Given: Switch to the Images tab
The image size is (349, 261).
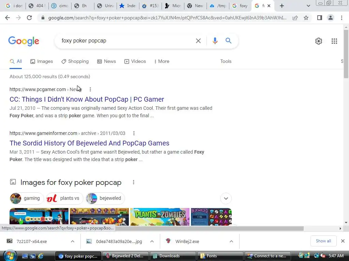Looking at the screenshot, I should (x=42, y=62).
